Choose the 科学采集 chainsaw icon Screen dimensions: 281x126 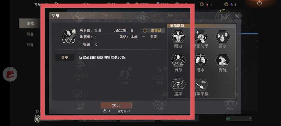tap(201, 85)
